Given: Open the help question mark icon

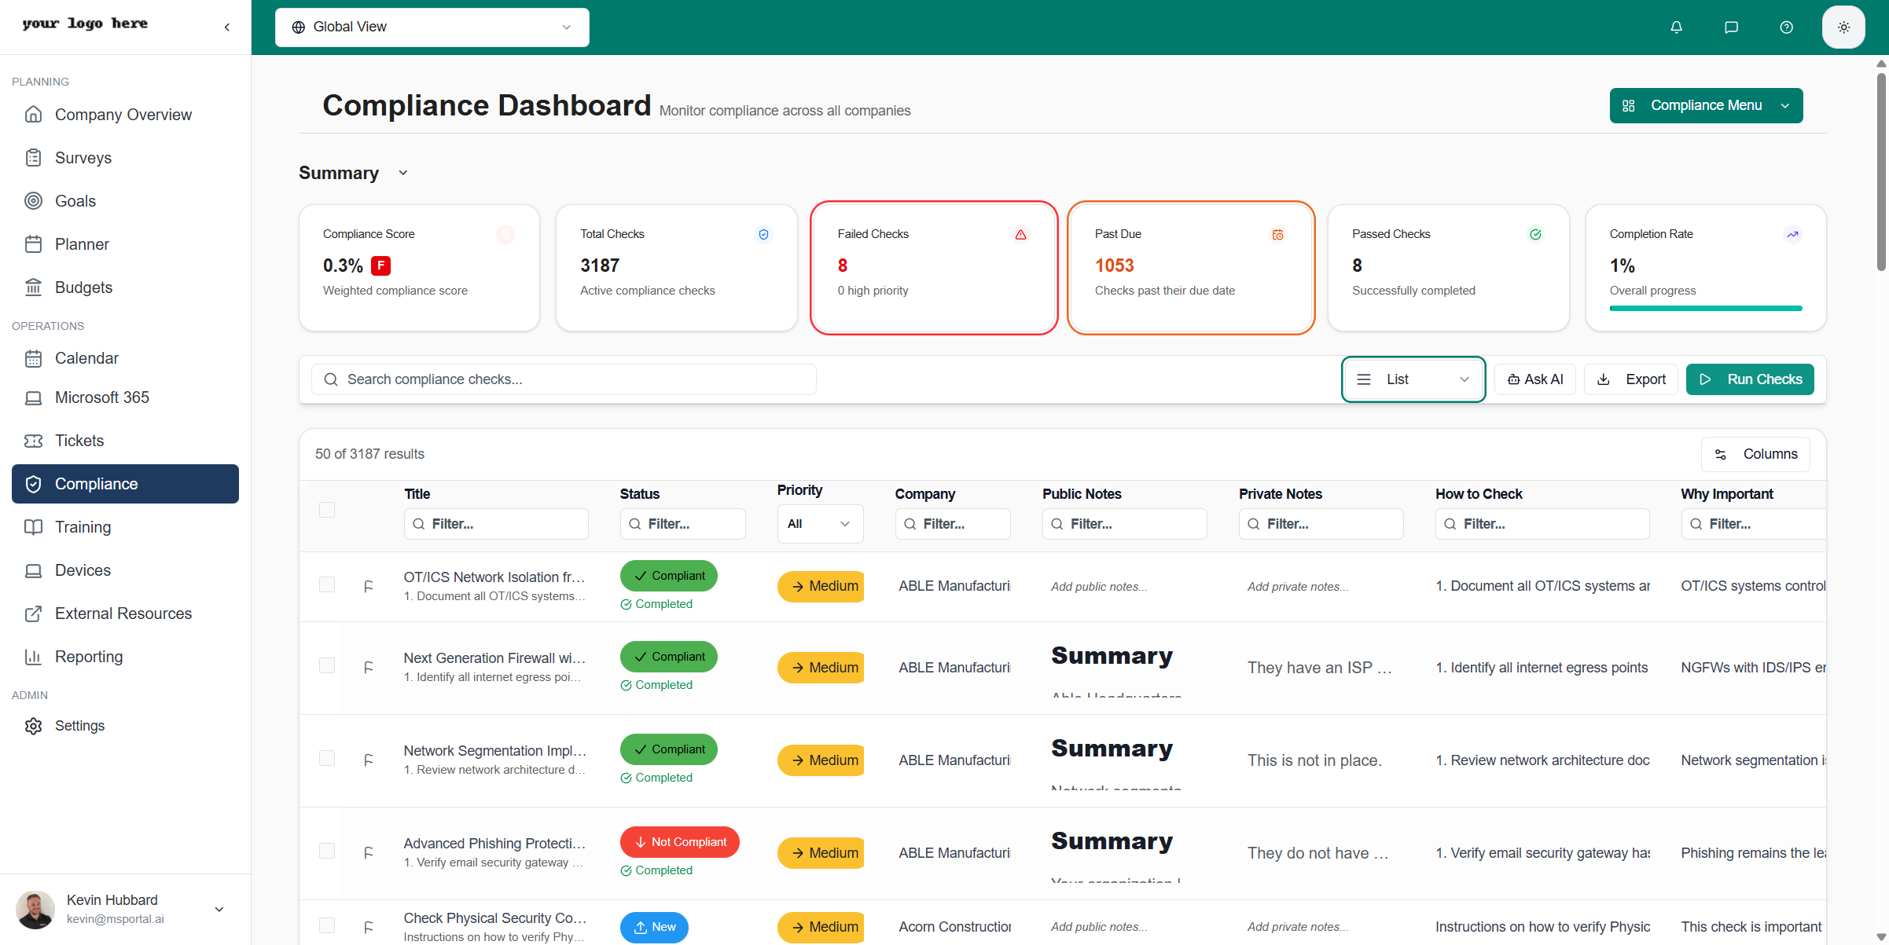Looking at the screenshot, I should [x=1785, y=27].
